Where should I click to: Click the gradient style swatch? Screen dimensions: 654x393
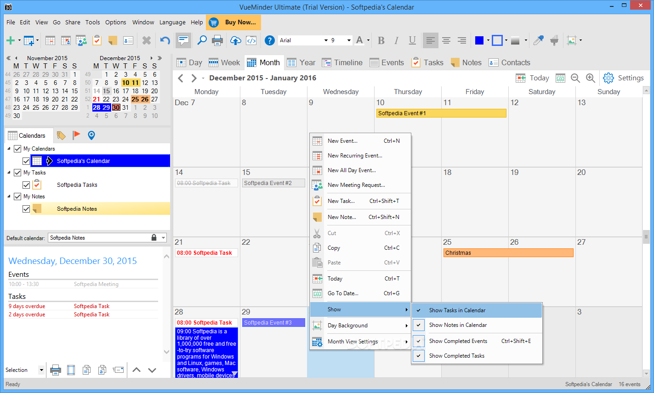515,40
